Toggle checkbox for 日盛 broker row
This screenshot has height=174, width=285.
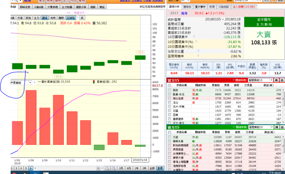coord(169,111)
